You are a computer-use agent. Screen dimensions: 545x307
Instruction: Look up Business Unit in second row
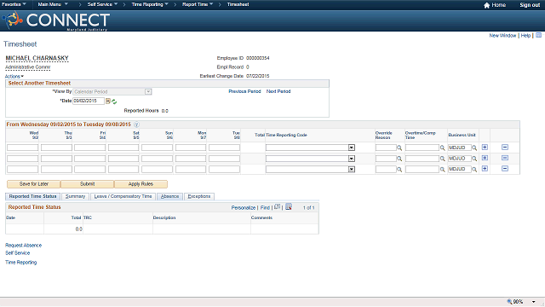474,159
